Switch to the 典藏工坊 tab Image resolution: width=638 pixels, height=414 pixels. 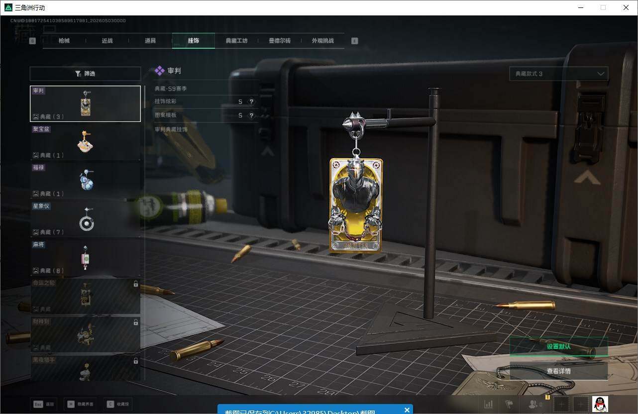pyautogui.click(x=236, y=41)
